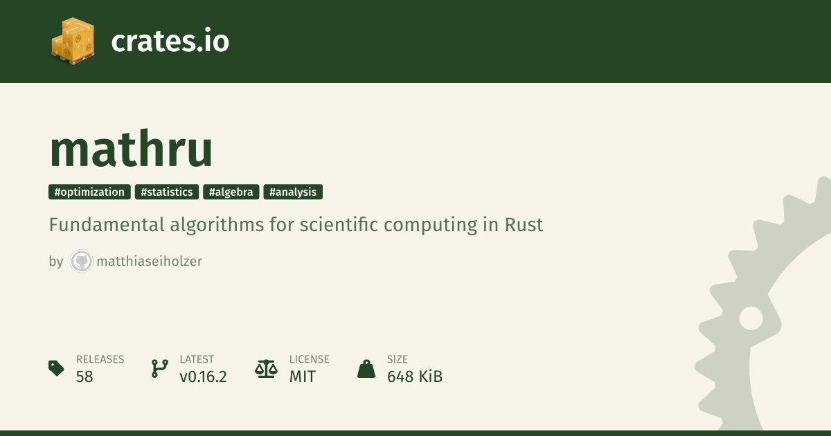Viewport: 831px width, 436px height.
Task: Click the 58 releases count
Action: tap(84, 376)
